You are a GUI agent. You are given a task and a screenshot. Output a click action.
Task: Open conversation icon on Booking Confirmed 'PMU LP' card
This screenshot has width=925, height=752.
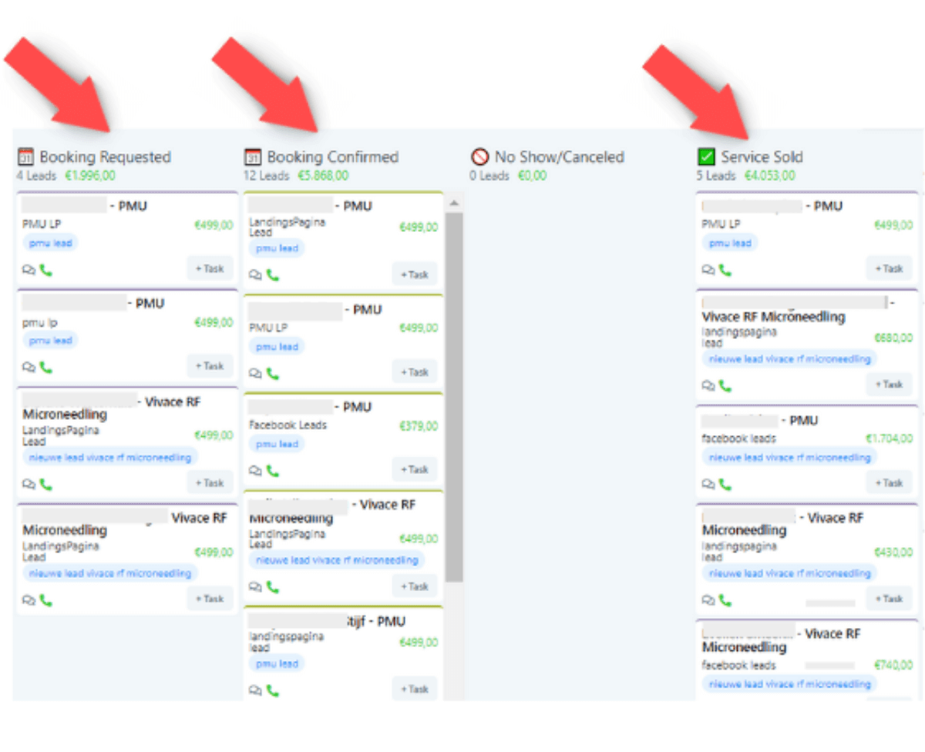point(256,374)
